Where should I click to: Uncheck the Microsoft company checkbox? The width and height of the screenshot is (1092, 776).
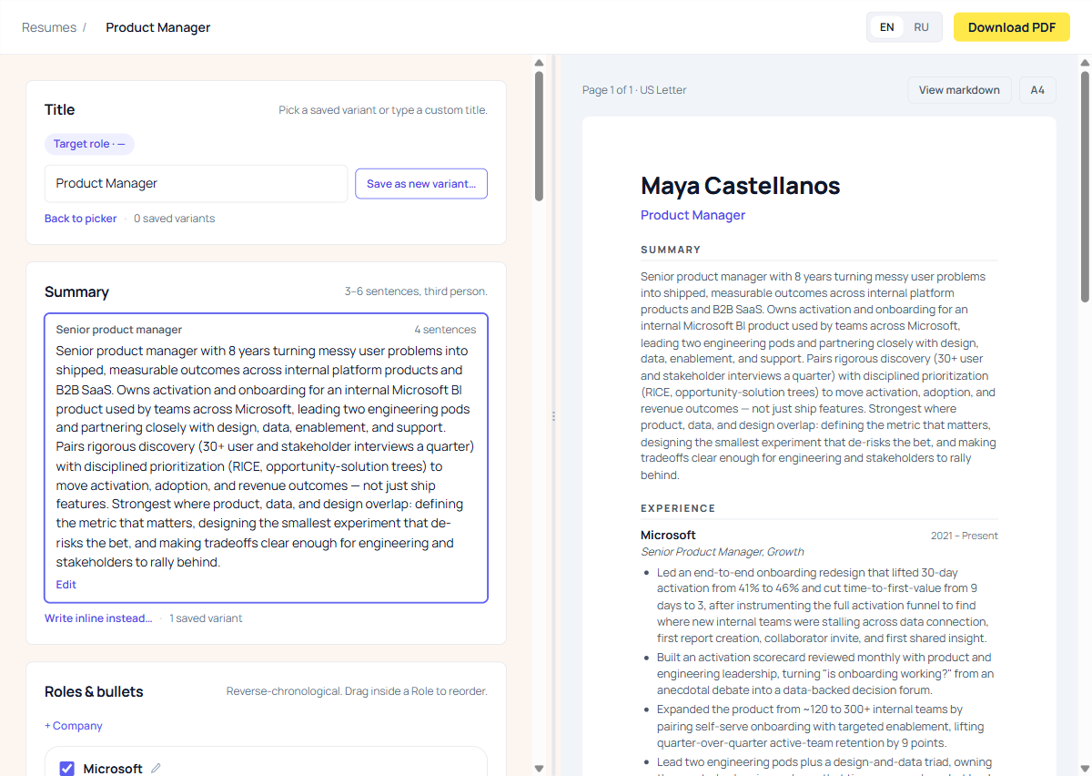(x=67, y=769)
